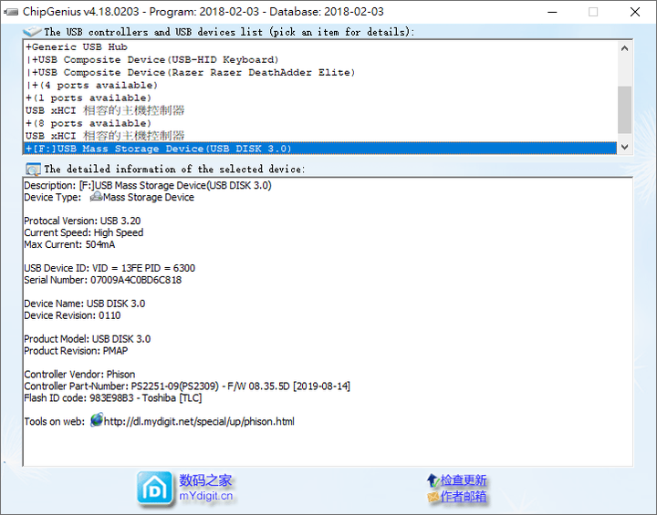The image size is (657, 515).
Task: Click the Serial Number 07009A4C0BD6C818 line
Action: tap(102, 280)
